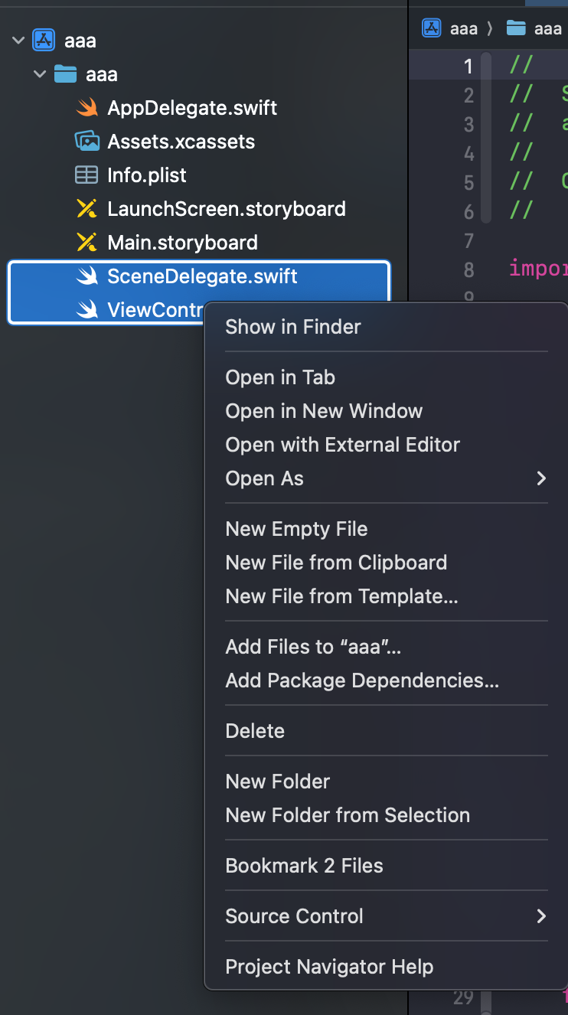Image resolution: width=568 pixels, height=1015 pixels.
Task: Click the aaa folder icon in navigator
Action: tap(65, 74)
